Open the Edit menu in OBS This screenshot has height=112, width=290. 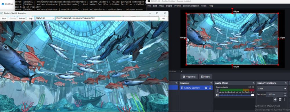155,6
